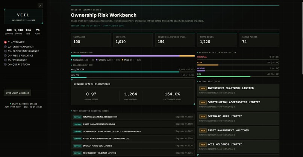Screen dimensions: 303x157
Task: Click the teal Companies legend swatch
Action: tap(72, 60)
